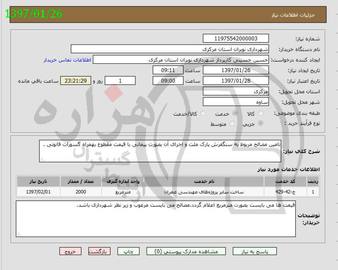Click the شرح کلی نیاز description textarea
Viewport: 338px width, 270px height.
(x=160, y=151)
